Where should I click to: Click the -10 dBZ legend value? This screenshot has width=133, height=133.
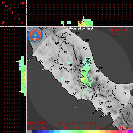tap(42, 128)
